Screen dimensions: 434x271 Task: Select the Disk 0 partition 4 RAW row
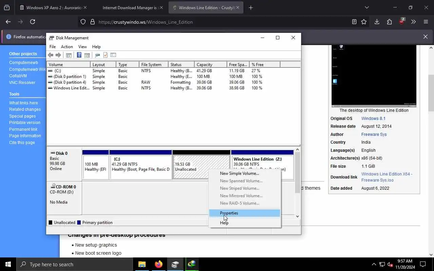coord(173,82)
